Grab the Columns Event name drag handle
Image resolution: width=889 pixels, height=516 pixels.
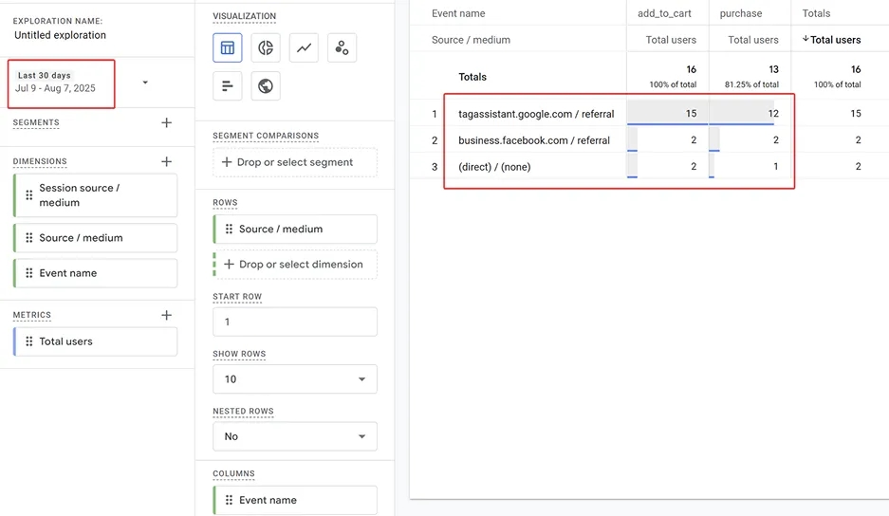[229, 500]
